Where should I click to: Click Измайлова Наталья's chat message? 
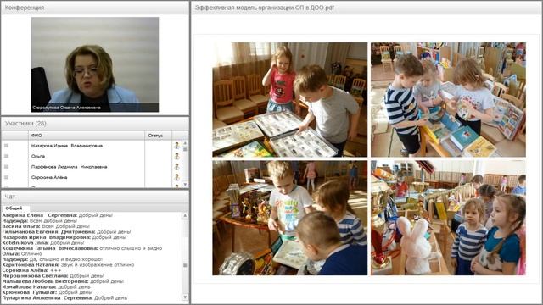47,287
